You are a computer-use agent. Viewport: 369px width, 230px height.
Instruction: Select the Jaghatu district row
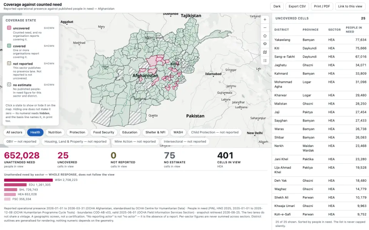[320, 65]
